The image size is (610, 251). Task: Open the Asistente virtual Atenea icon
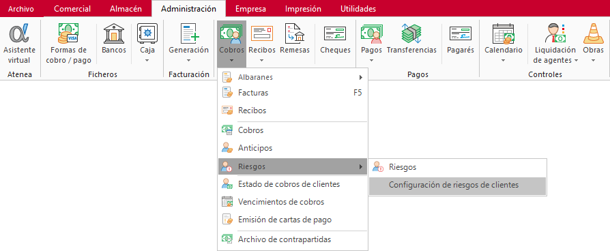click(19, 33)
